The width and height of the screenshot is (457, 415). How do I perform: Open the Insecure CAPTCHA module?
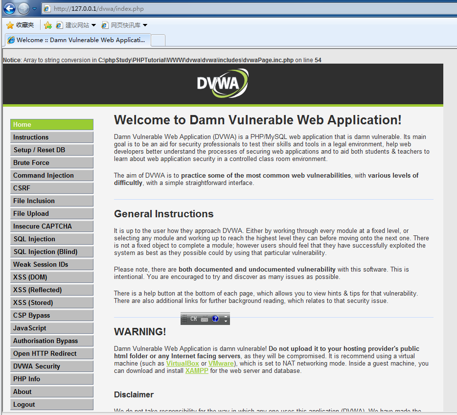click(52, 226)
